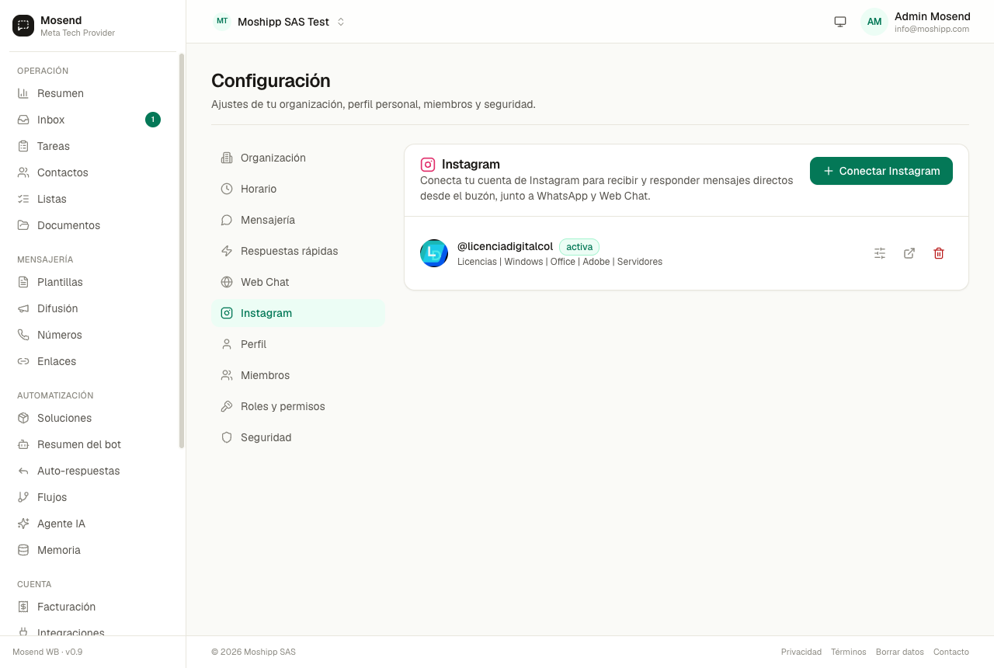Click the Plantillas document icon

coord(23,282)
